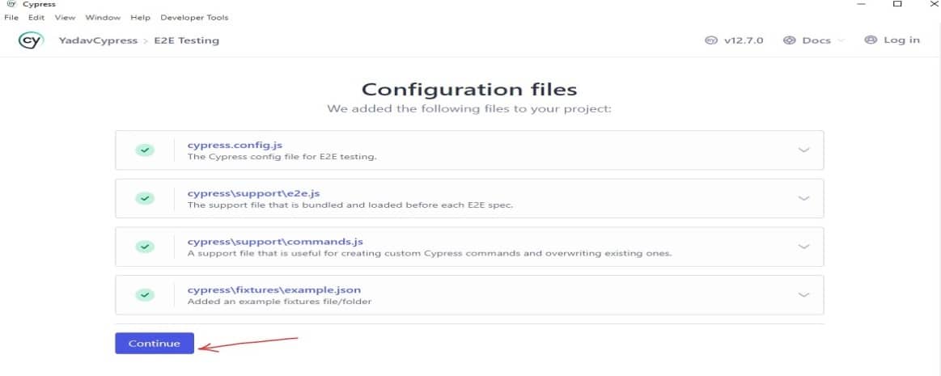This screenshot has height=376, width=941.
Task: Open the Docs menu
Action: (x=814, y=40)
